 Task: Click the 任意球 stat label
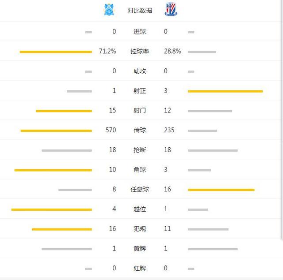click(x=140, y=190)
